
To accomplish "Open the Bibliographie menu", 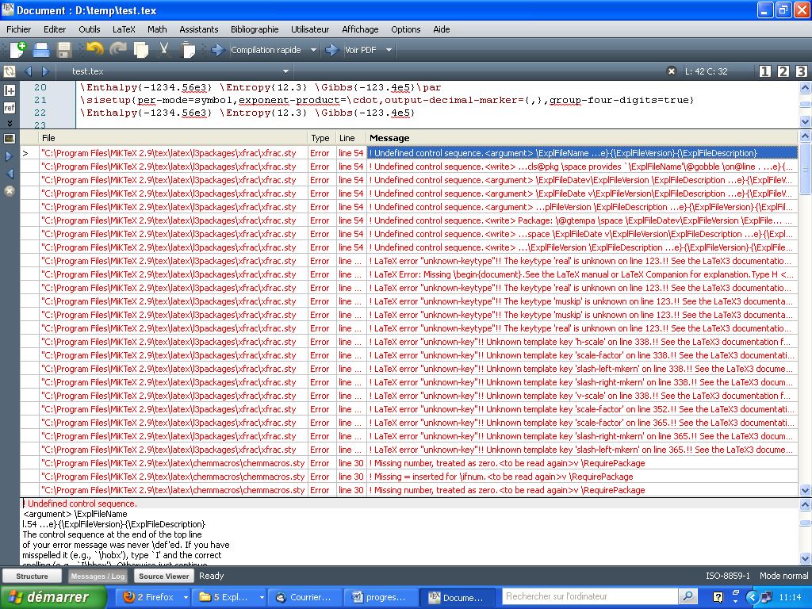I will 255,29.
